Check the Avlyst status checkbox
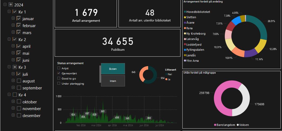The height and width of the screenshot is (131, 282). pos(59,68)
